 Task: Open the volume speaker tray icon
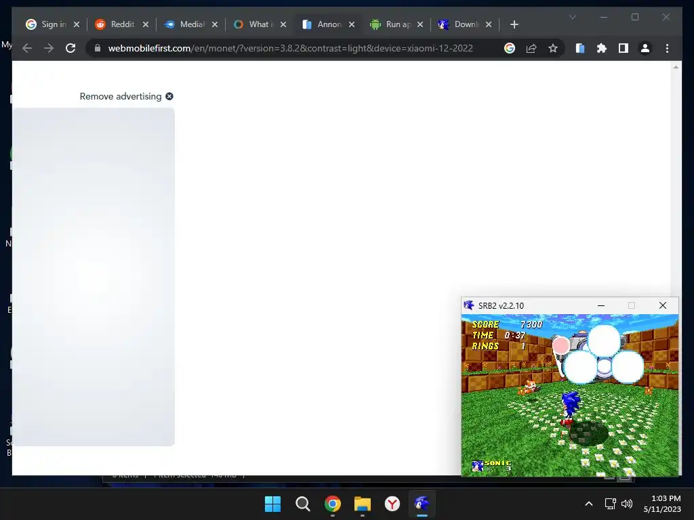point(627,504)
